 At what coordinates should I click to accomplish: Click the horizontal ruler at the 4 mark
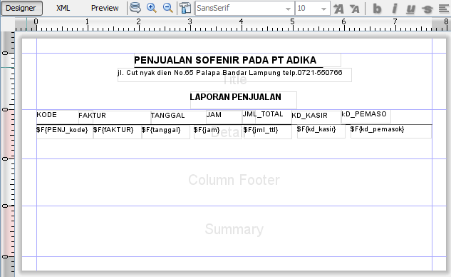(x=241, y=22)
